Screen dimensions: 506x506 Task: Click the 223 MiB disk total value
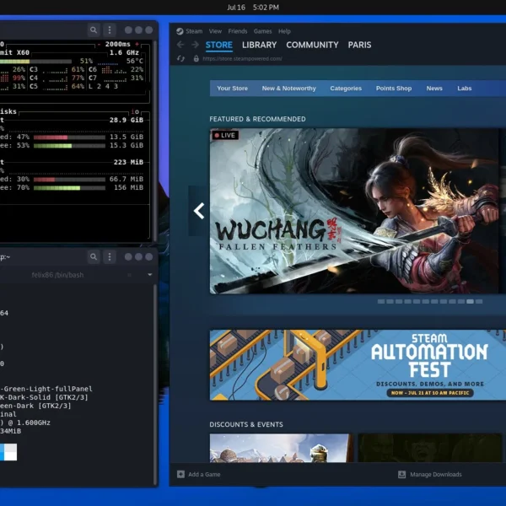pos(128,162)
